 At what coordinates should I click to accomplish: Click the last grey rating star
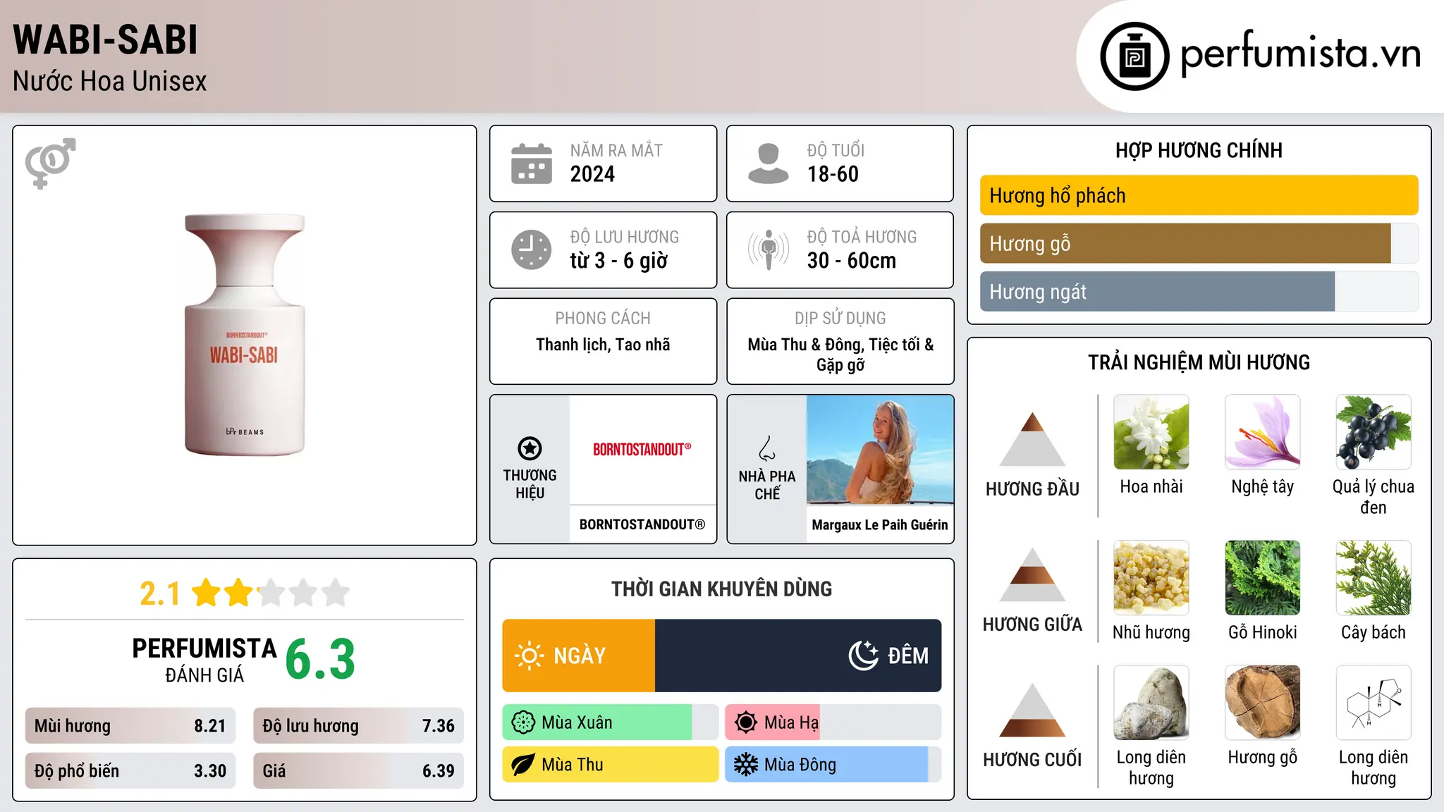pyautogui.click(x=336, y=593)
